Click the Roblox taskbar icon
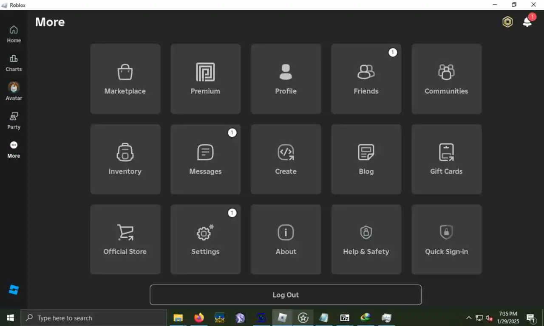Viewport: 544px width, 326px height. tap(282, 318)
